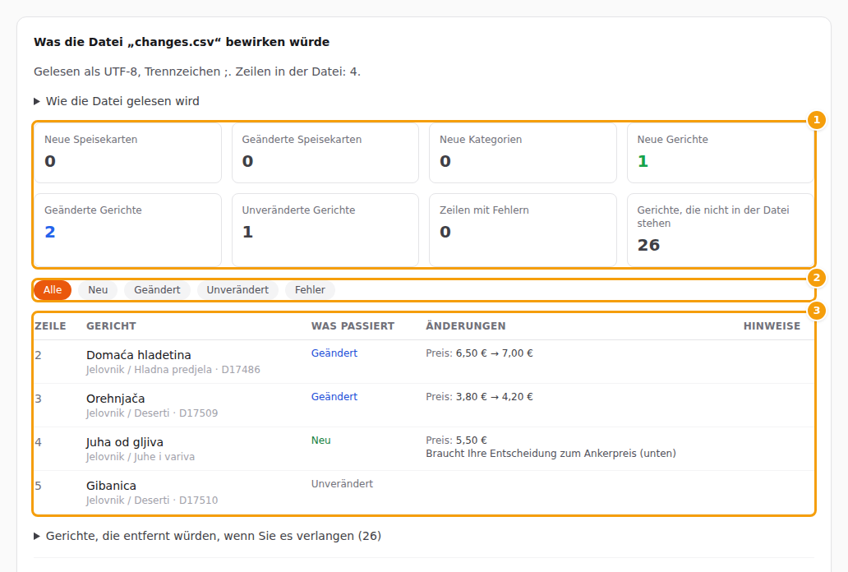Click the "HINWEISE" column header

tap(772, 326)
